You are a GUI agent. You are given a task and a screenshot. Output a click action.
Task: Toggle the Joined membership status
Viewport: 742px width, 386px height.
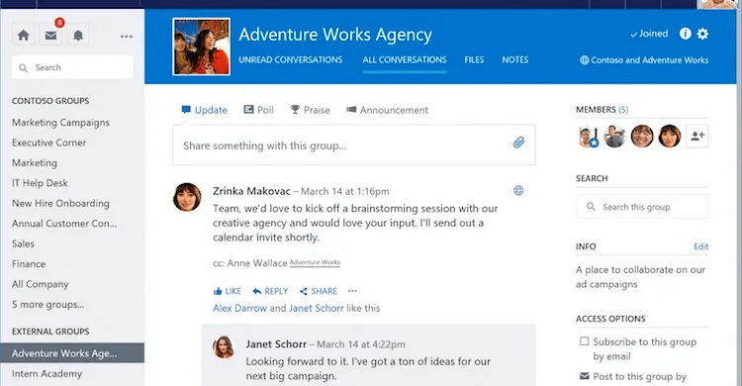[649, 34]
